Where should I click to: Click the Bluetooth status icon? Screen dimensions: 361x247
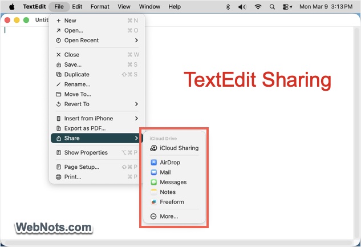228,7
